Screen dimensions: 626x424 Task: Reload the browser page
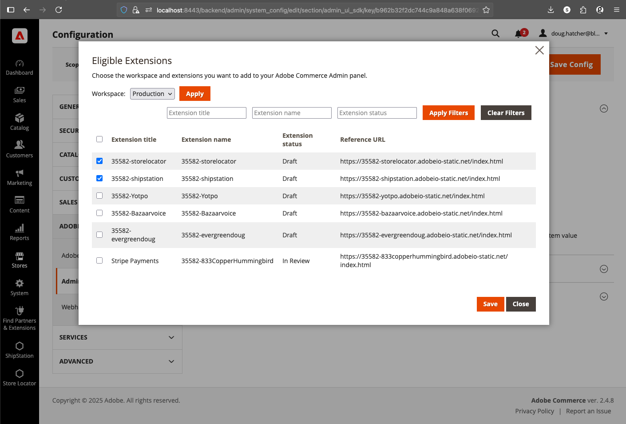[59, 10]
